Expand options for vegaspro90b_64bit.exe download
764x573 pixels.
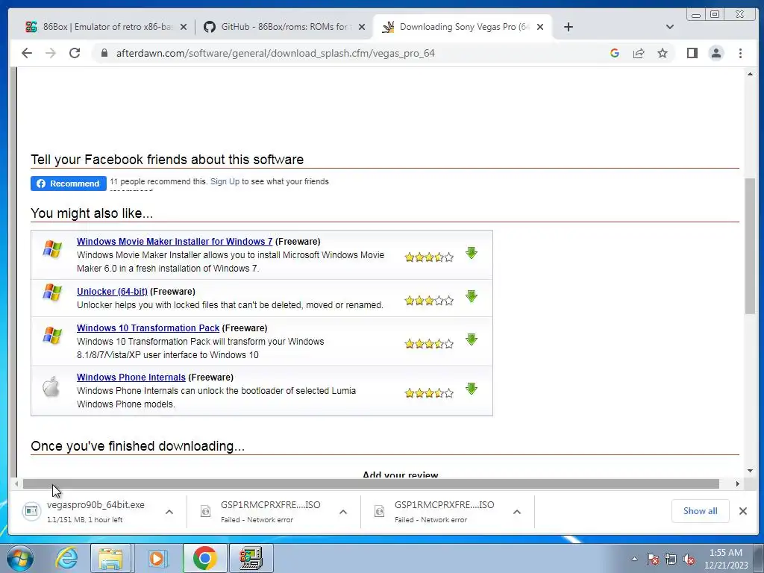coord(169,512)
